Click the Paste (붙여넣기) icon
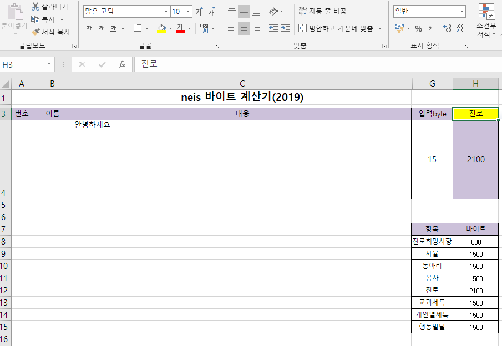The width and height of the screenshot is (502, 346). click(15, 12)
